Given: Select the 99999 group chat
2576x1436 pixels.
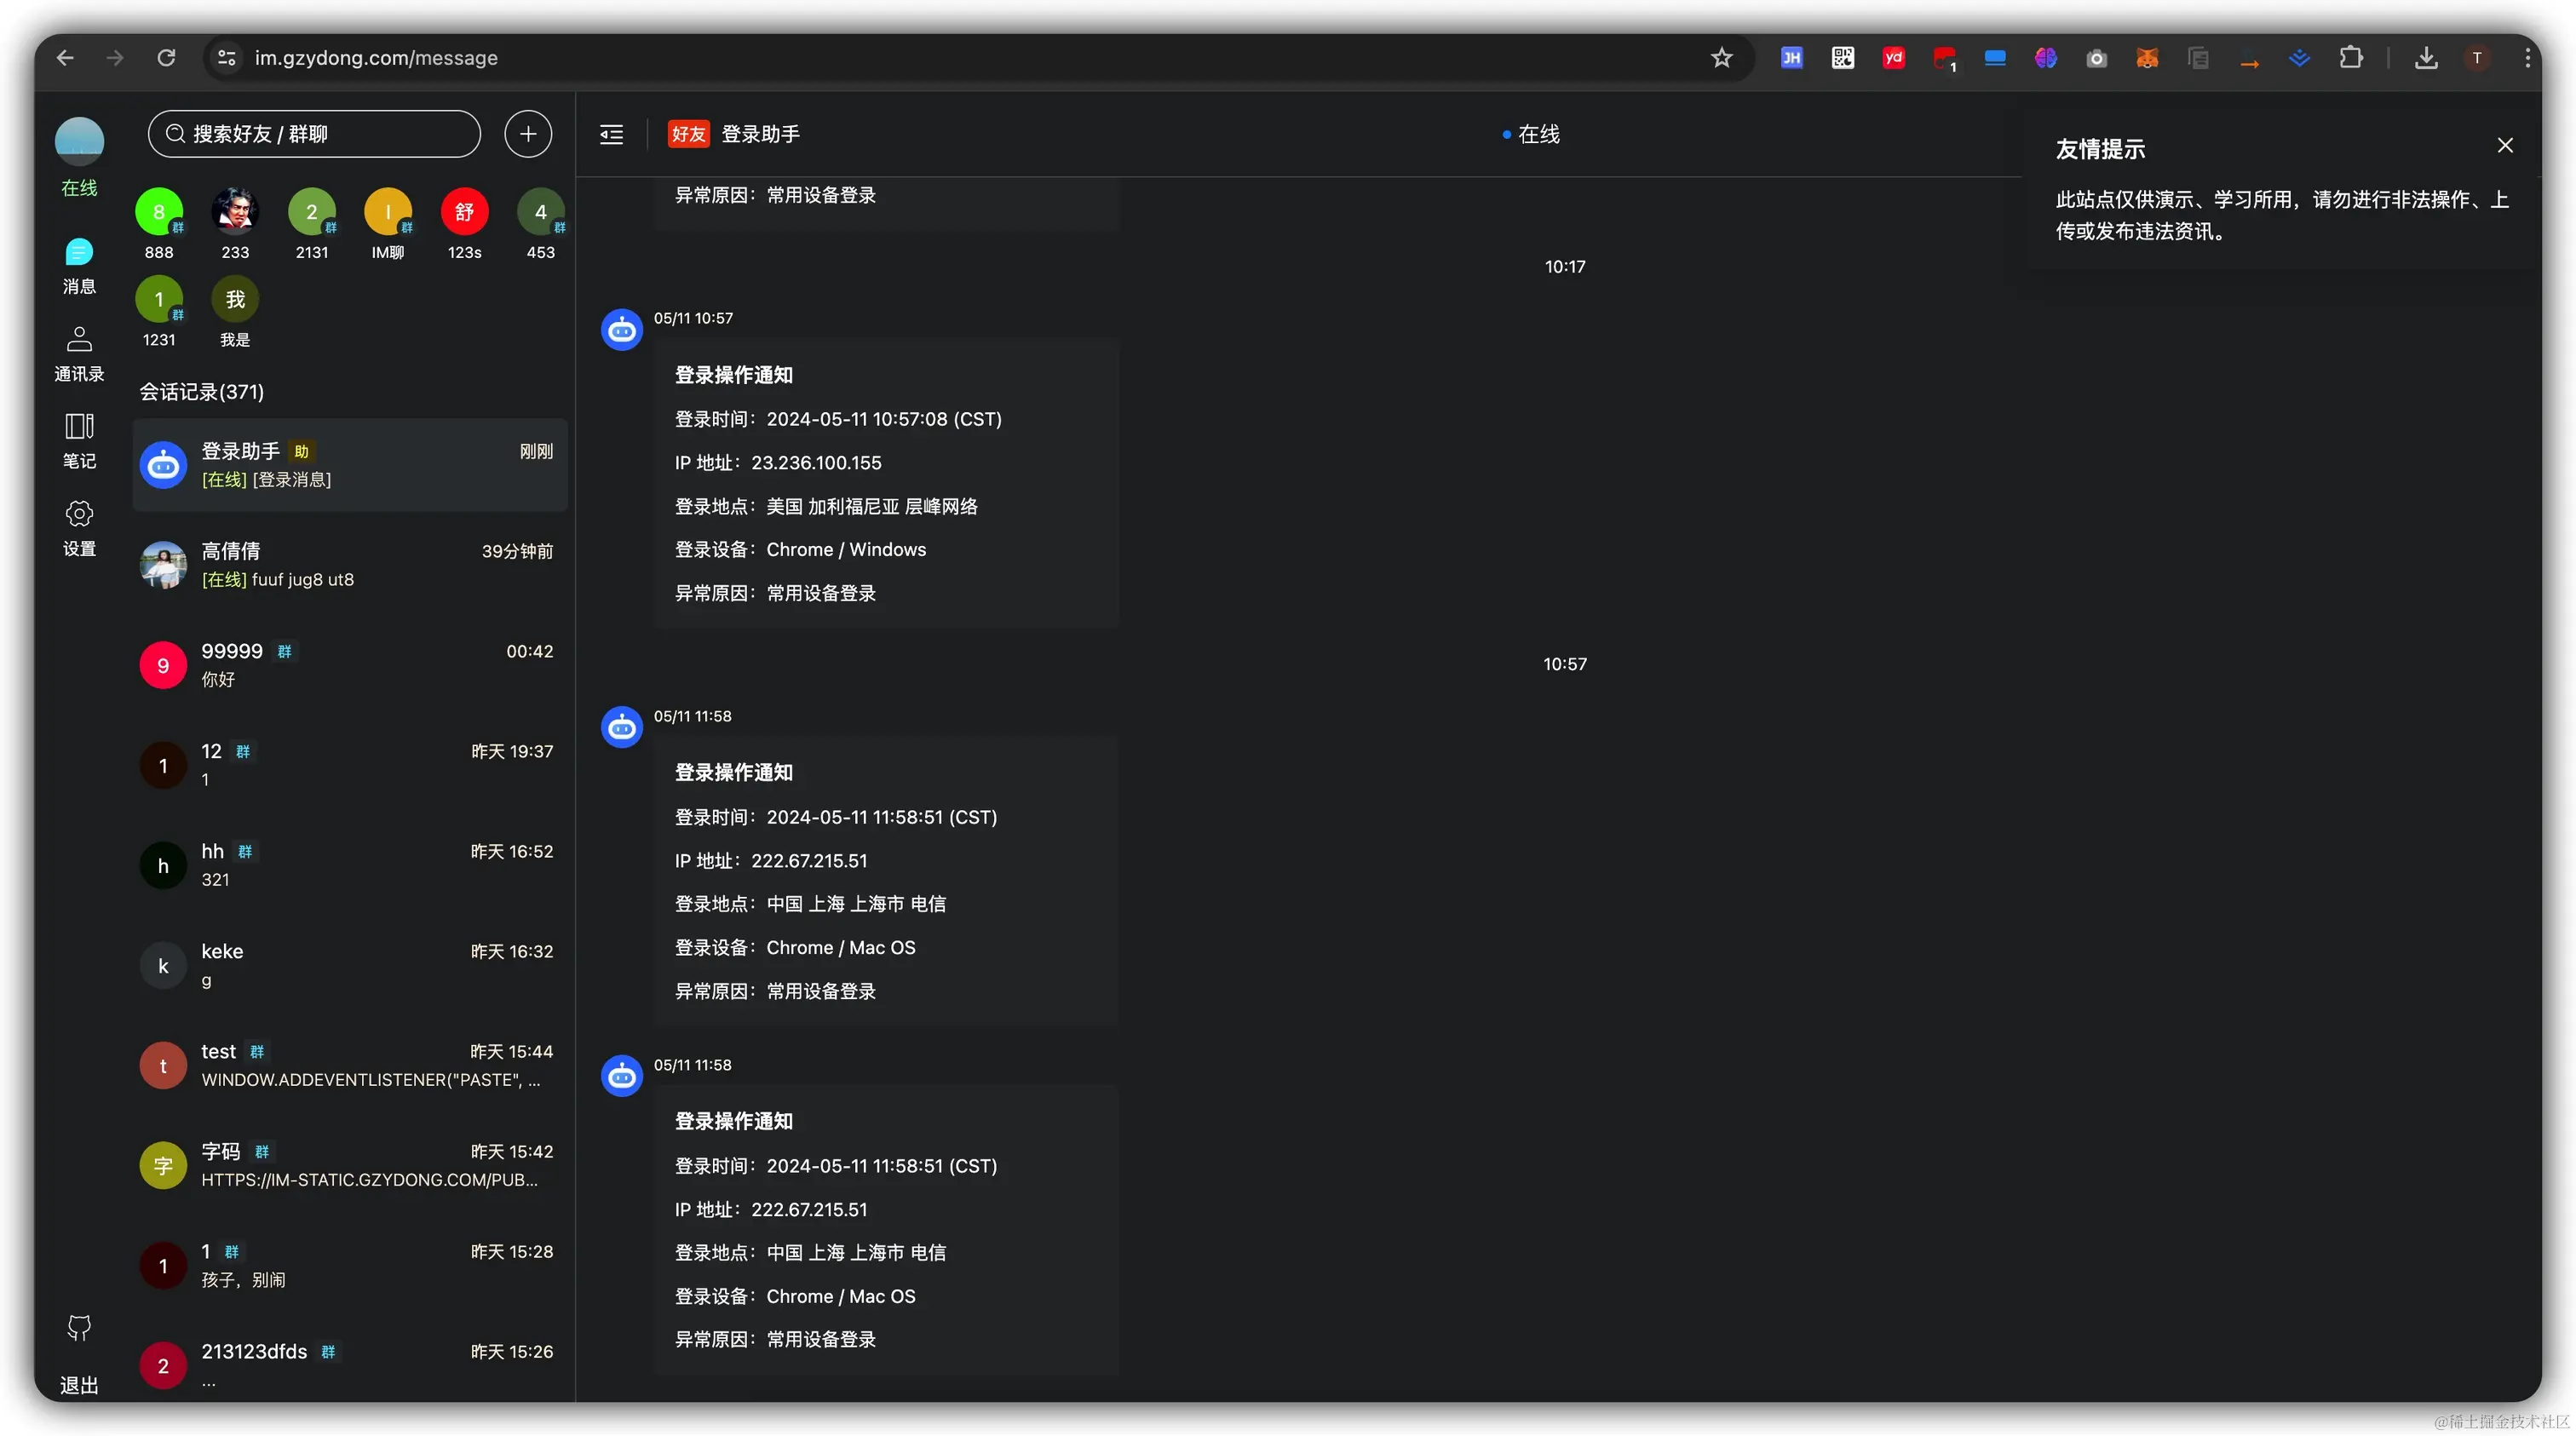Looking at the screenshot, I should tap(350, 665).
